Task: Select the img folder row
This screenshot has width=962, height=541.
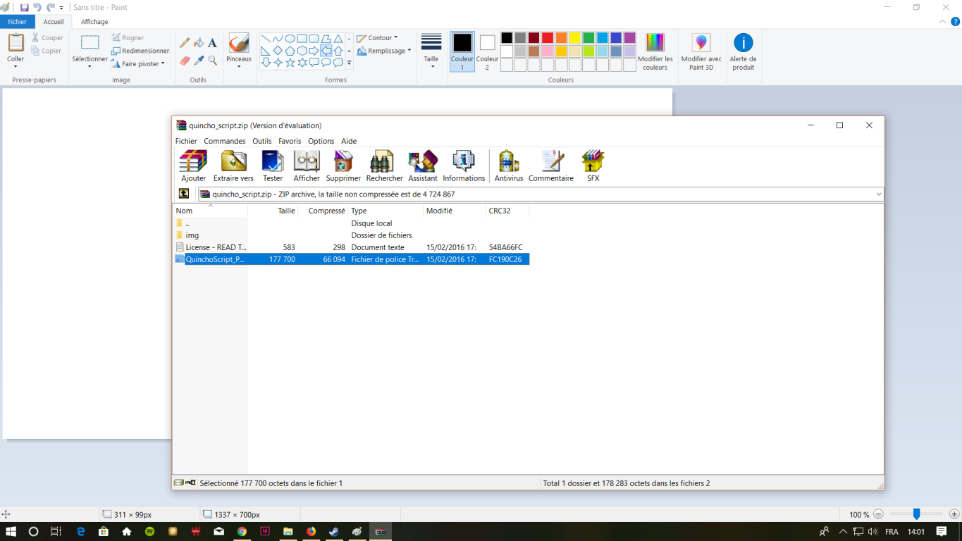Action: pyautogui.click(x=352, y=235)
